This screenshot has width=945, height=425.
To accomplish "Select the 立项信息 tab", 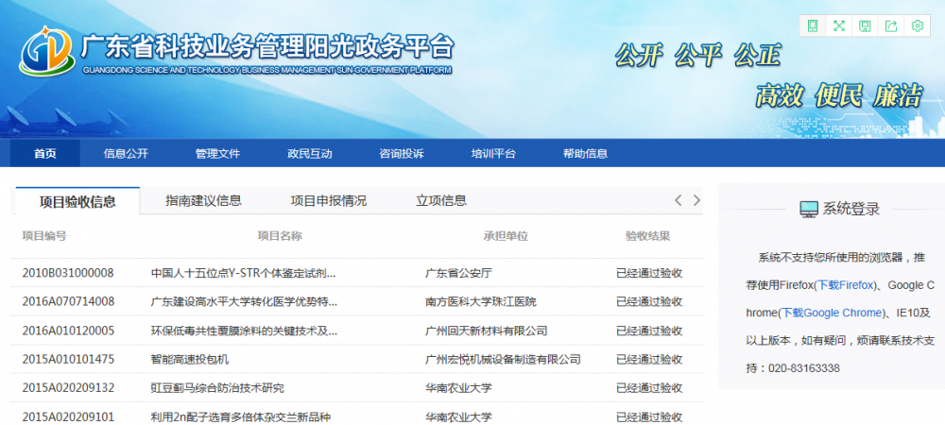I will coord(441,200).
